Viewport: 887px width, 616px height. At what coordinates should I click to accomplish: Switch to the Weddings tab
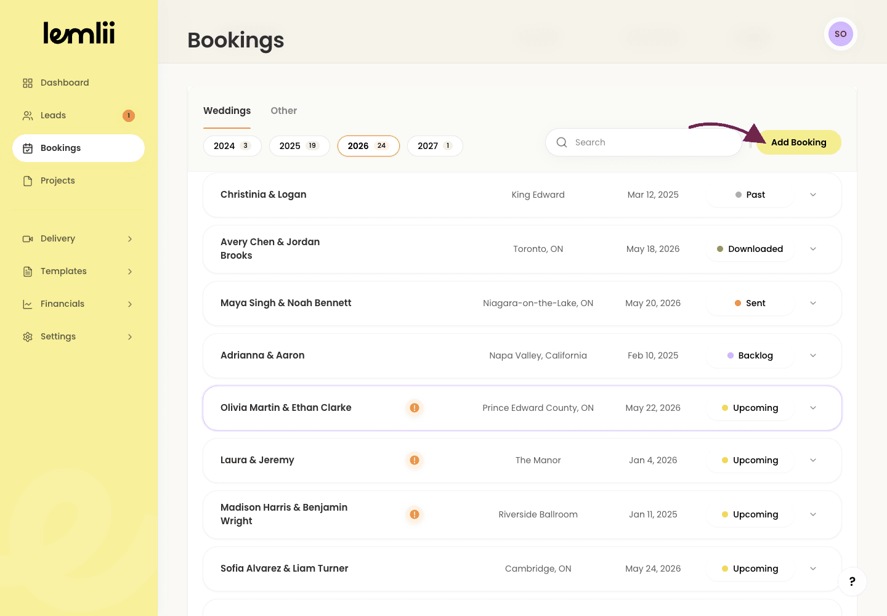click(227, 111)
